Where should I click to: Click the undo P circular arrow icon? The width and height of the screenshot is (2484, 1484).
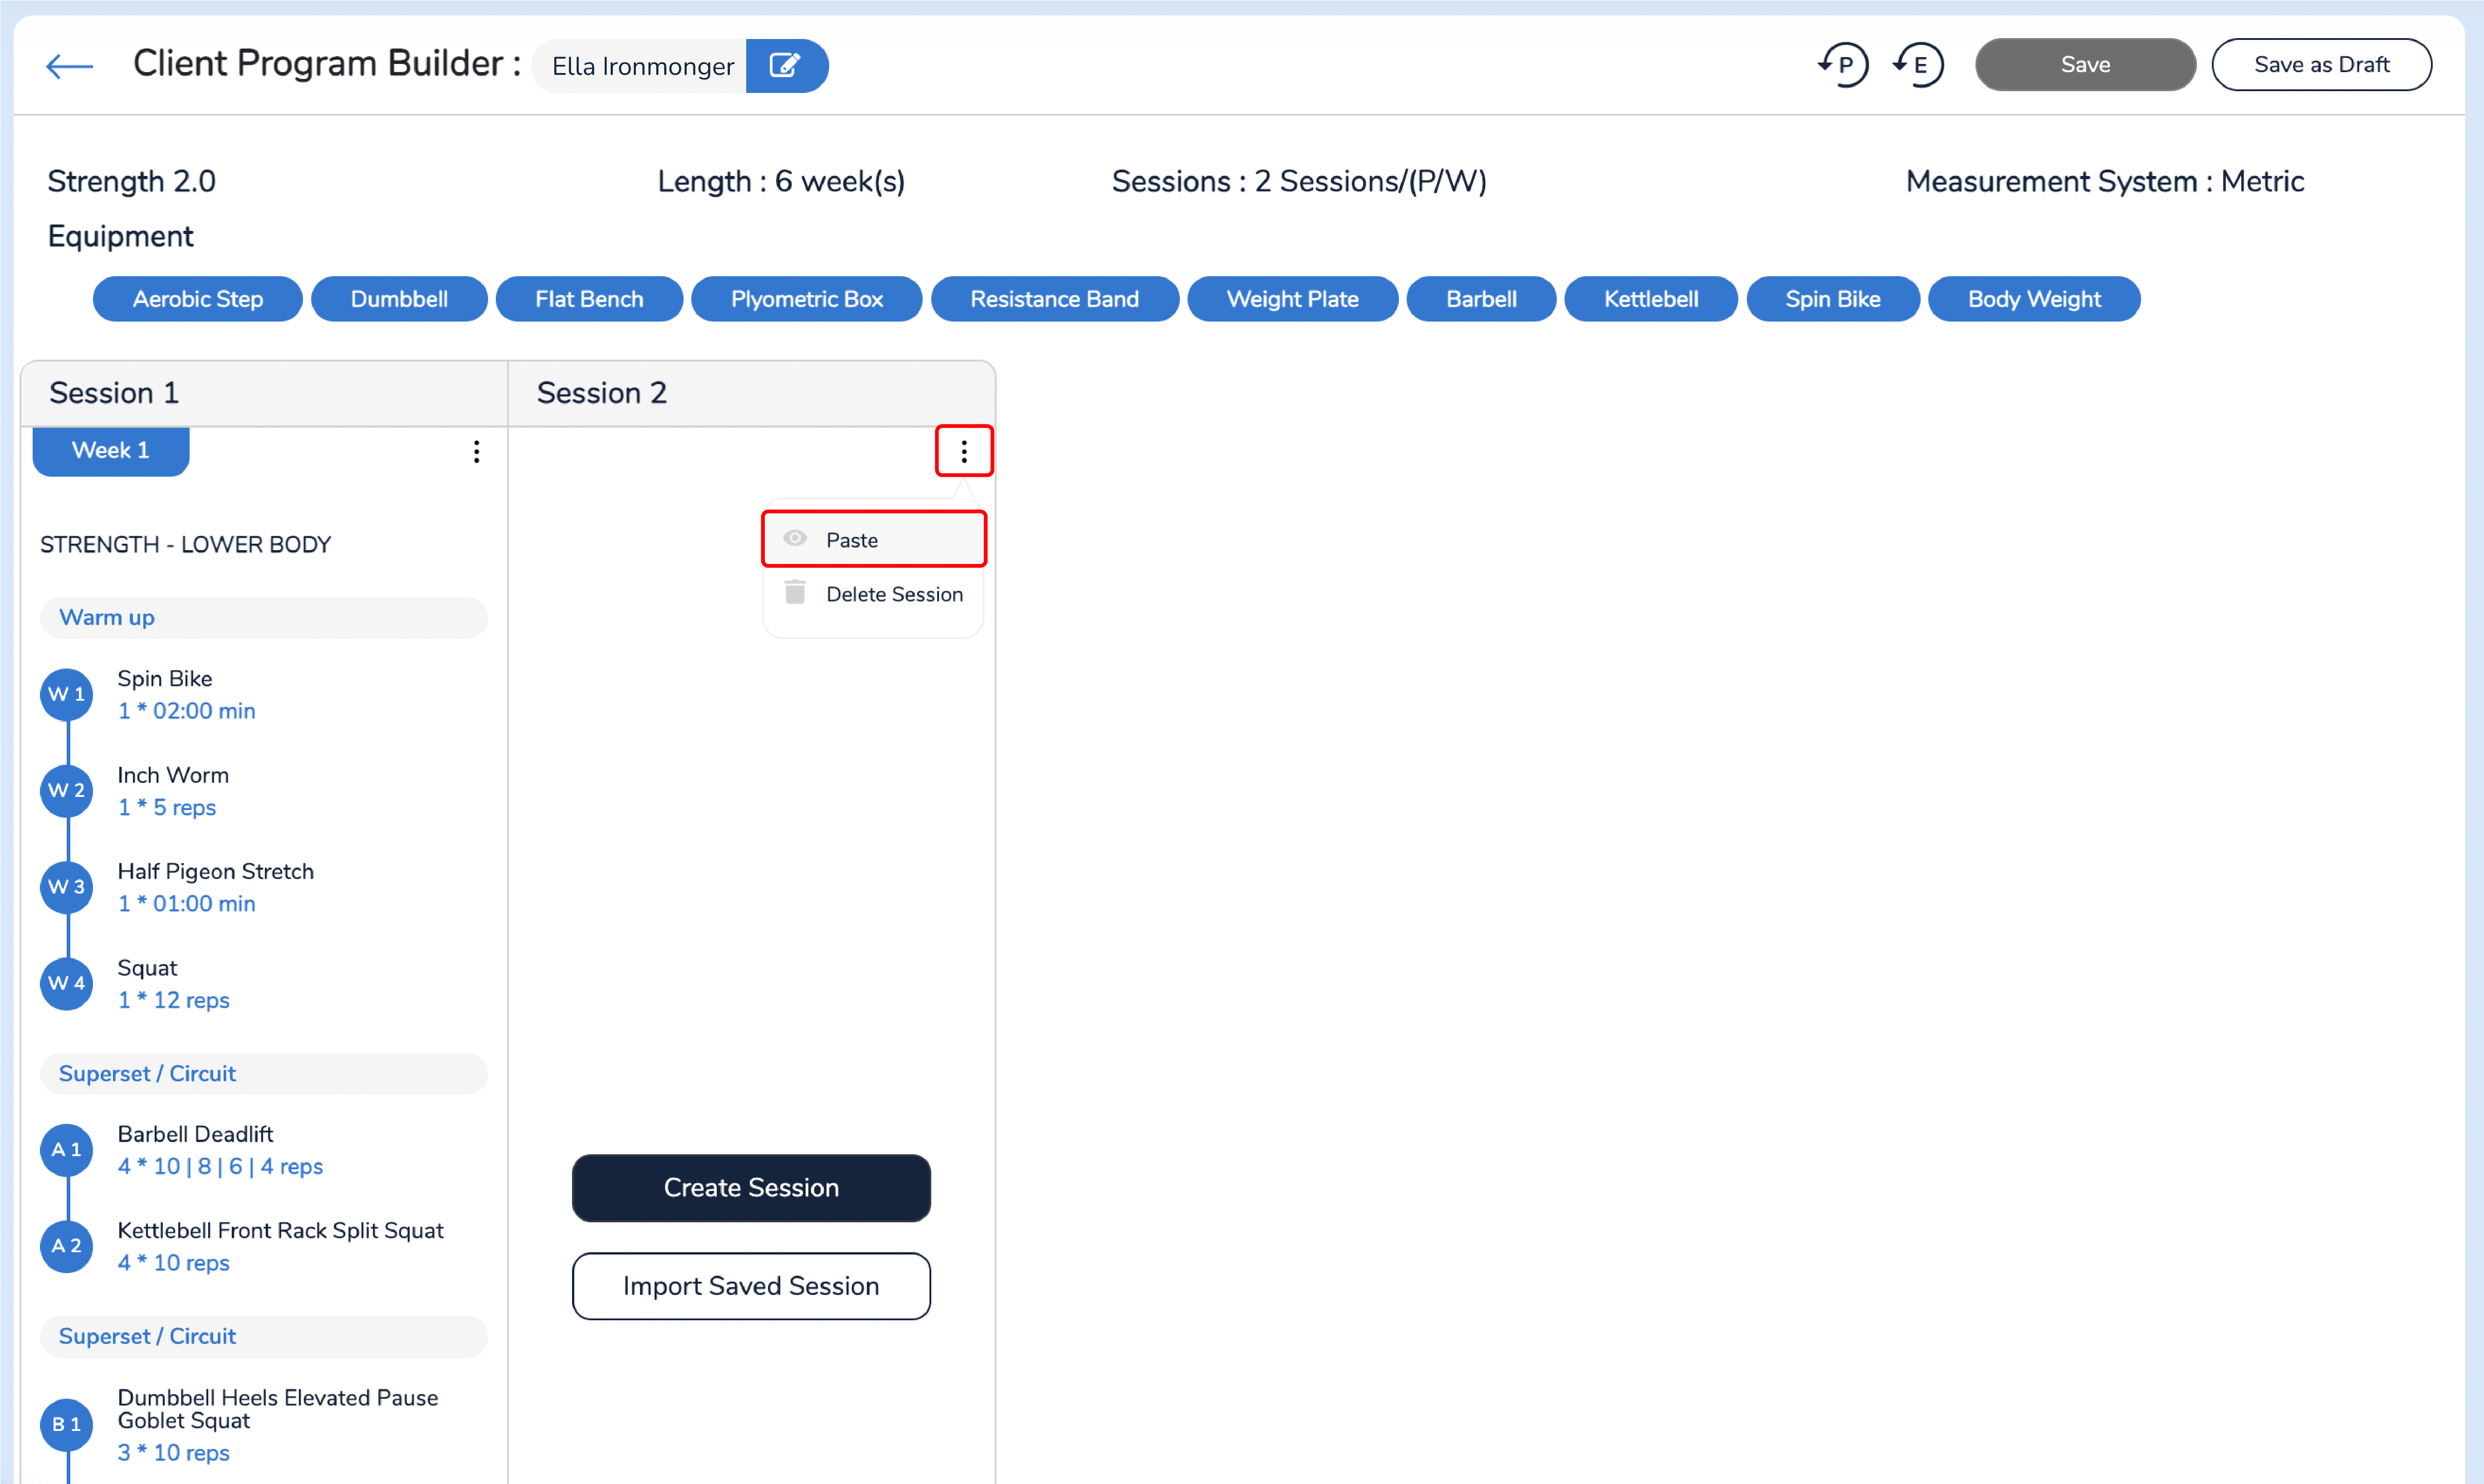[1843, 65]
